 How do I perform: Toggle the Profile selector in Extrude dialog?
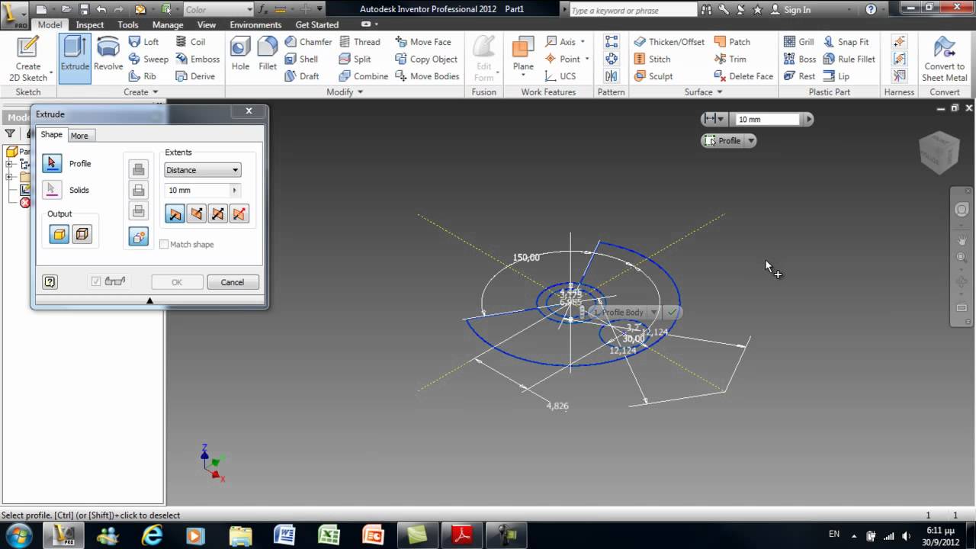[52, 163]
